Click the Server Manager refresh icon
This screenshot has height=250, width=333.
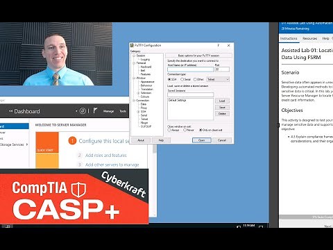83,111
